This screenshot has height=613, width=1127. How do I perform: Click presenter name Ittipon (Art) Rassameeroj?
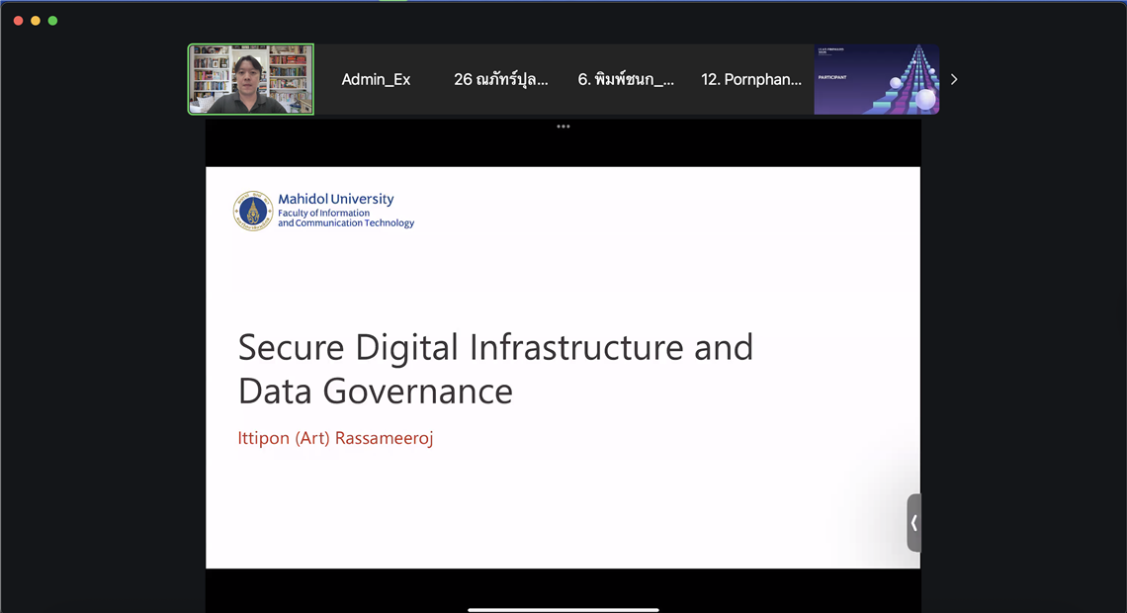(335, 438)
